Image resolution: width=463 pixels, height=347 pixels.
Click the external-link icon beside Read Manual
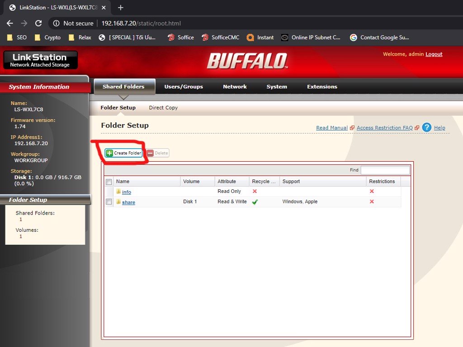pos(352,128)
